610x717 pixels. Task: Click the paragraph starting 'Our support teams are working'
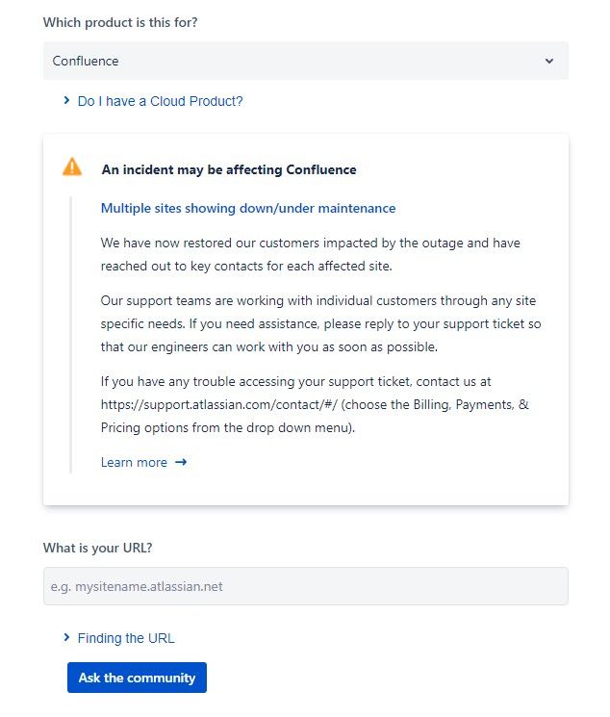click(x=321, y=323)
